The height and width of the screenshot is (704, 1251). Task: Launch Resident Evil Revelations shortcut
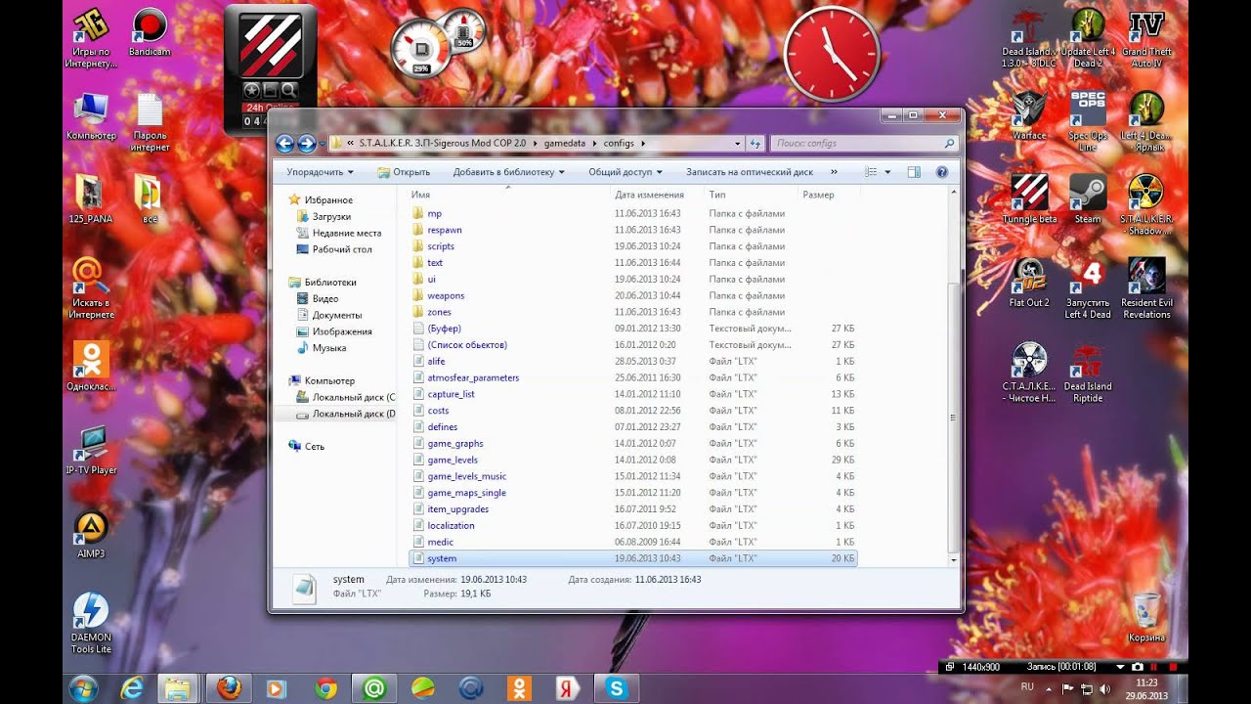[1146, 287]
